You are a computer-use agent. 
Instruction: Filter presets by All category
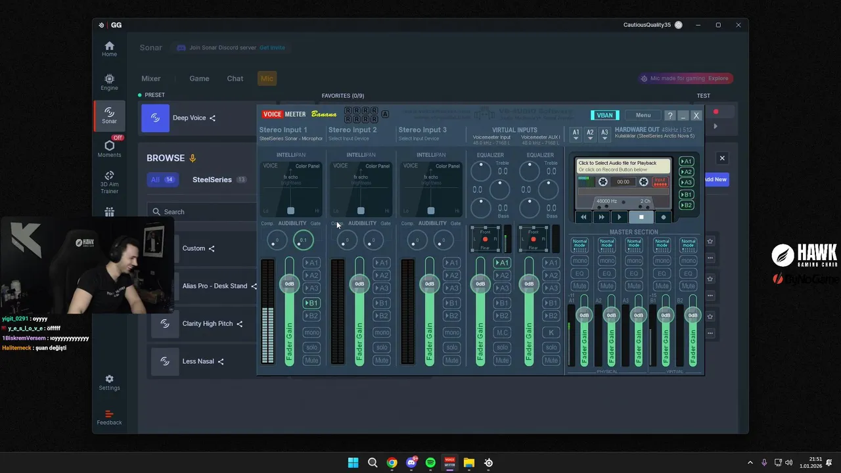tap(162, 180)
